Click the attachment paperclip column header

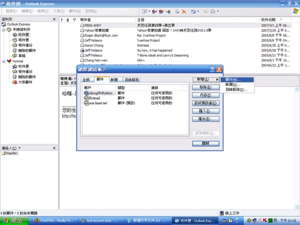[x=68, y=20]
